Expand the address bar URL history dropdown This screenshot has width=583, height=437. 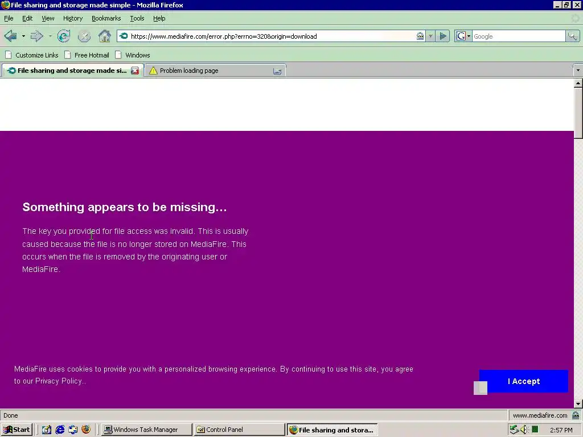[x=430, y=36]
